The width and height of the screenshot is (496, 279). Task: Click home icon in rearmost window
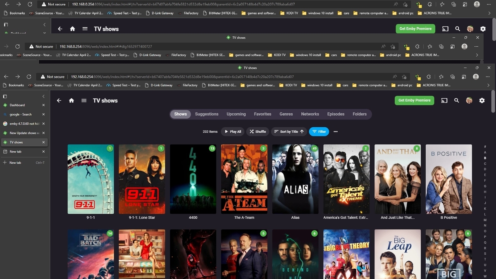pyautogui.click(x=72, y=29)
